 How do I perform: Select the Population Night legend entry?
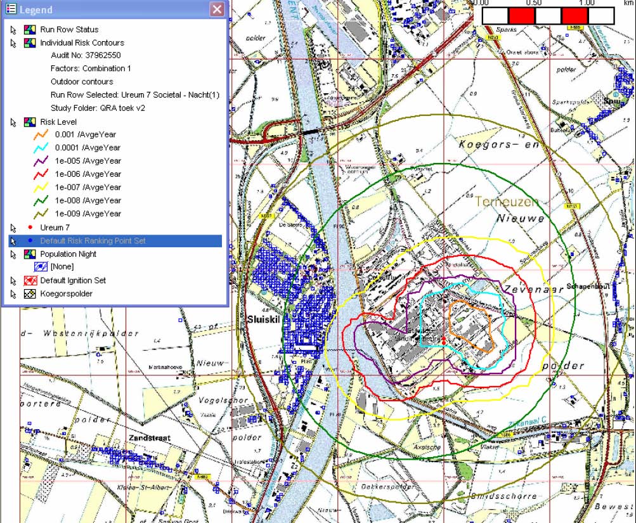[x=68, y=254]
